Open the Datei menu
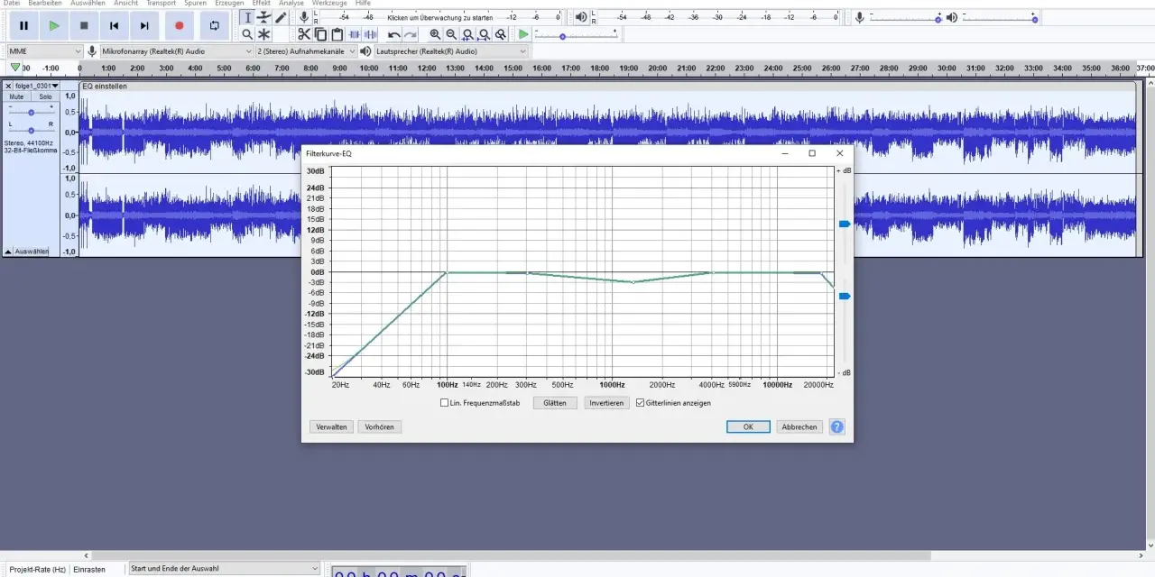Screen dimensions: 1155x577 [12, 4]
